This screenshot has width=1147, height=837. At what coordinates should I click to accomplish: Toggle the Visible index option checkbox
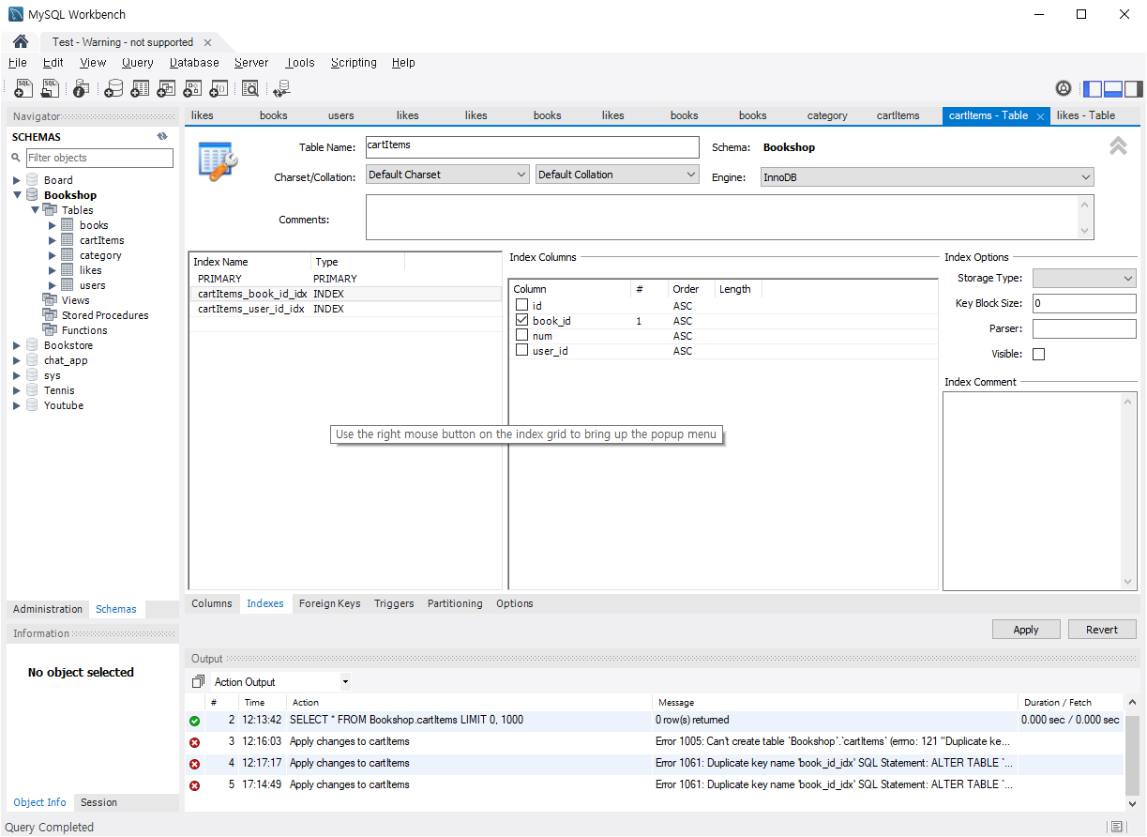1038,354
